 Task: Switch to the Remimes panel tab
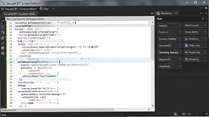(166, 14)
